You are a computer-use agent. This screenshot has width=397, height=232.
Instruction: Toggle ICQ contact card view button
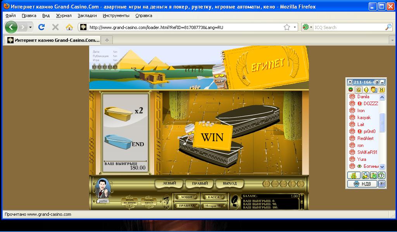(x=374, y=90)
